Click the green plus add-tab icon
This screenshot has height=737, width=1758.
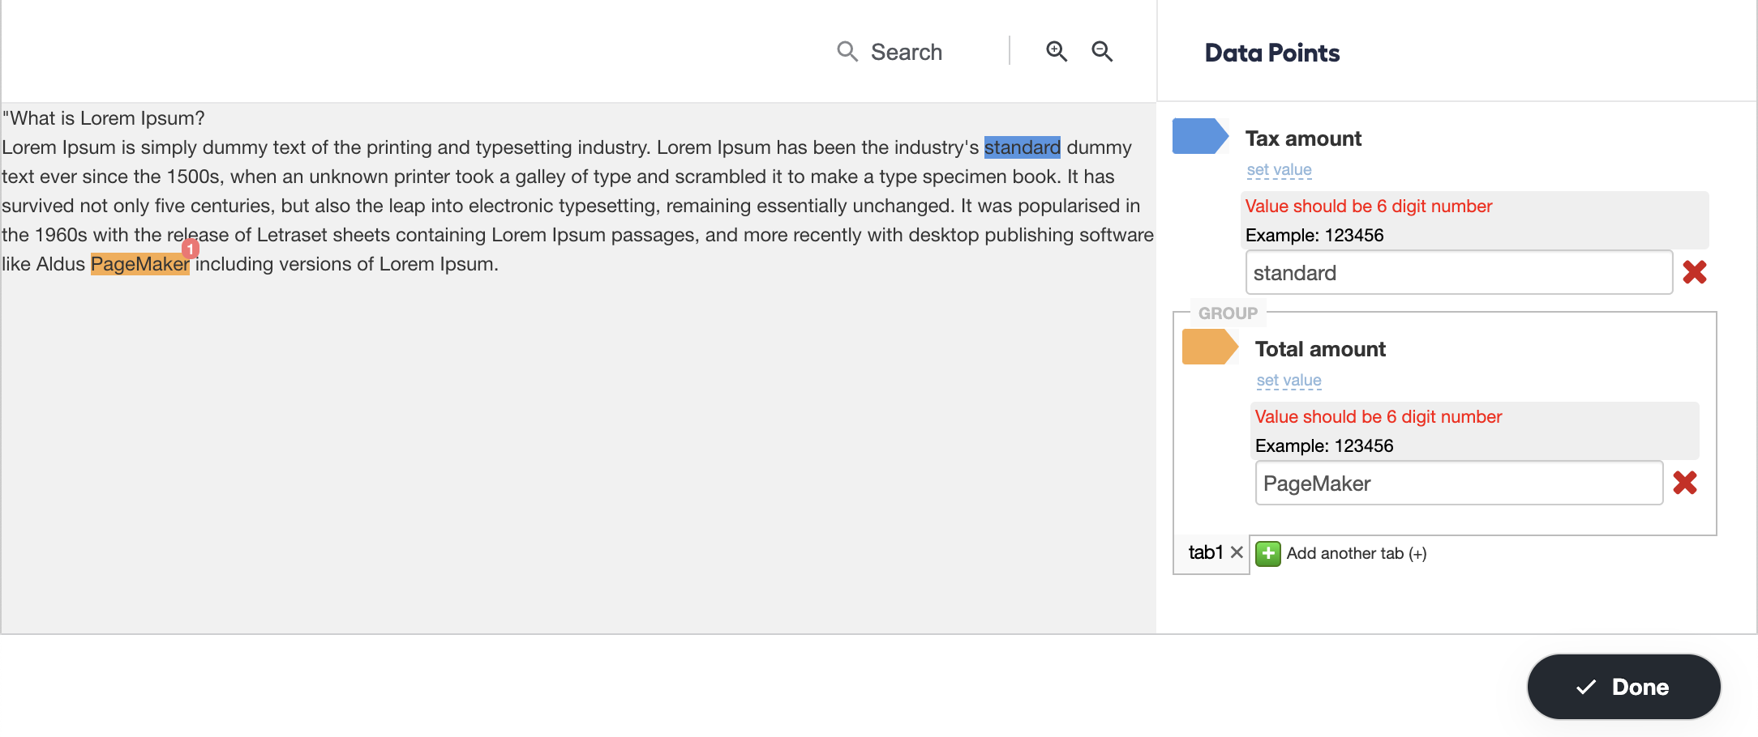1268,554
